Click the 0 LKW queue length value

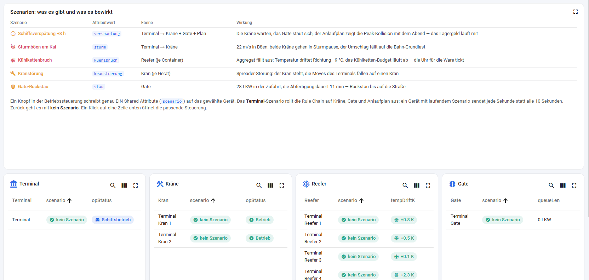coord(544,220)
